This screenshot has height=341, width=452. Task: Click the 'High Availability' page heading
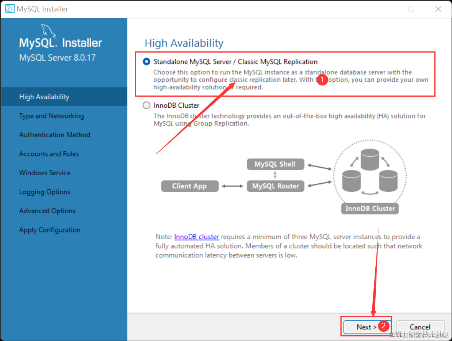pyautogui.click(x=184, y=43)
